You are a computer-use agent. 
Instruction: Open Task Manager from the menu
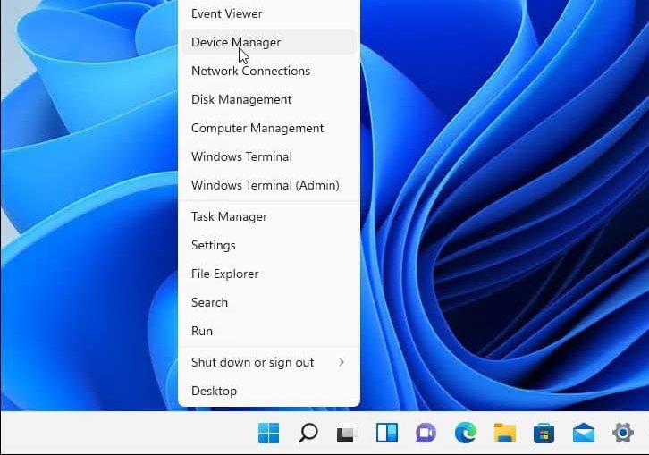(x=269, y=216)
